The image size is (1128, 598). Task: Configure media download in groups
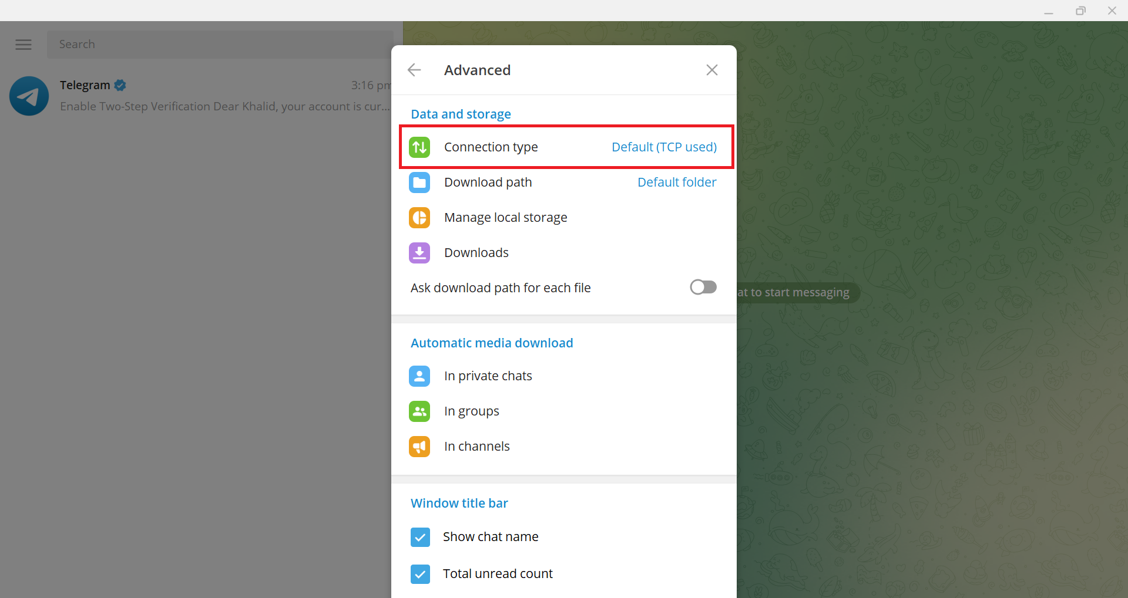click(471, 411)
